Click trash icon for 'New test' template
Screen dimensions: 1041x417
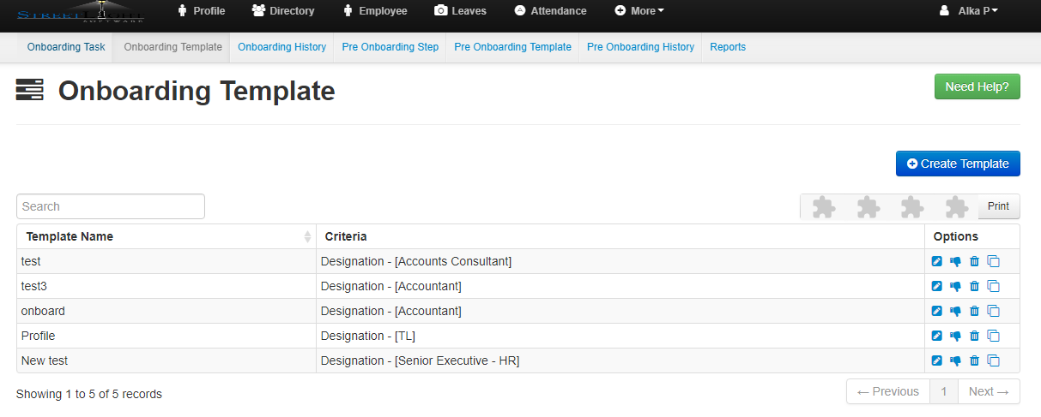[x=974, y=360]
